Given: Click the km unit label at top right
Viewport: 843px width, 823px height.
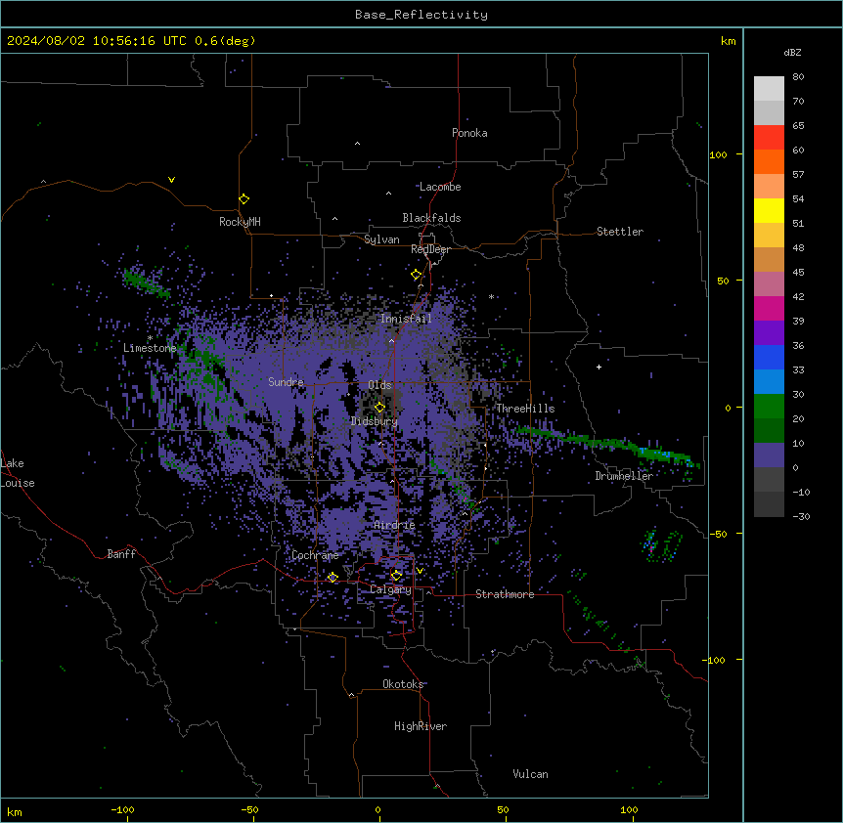Looking at the screenshot, I should pyautogui.click(x=728, y=41).
